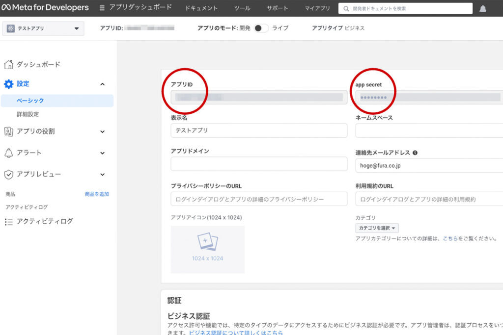Click the アプリID field
This screenshot has width=503, height=335.
pyautogui.click(x=259, y=97)
